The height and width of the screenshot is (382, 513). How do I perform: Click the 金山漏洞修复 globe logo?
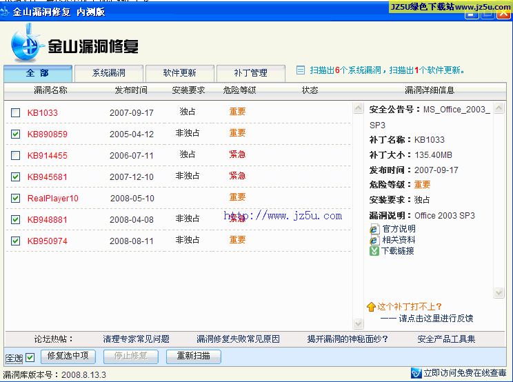27,44
